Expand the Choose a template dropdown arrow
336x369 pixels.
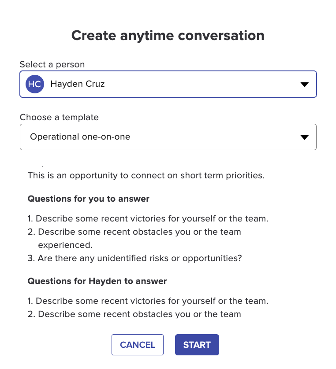[x=304, y=137]
